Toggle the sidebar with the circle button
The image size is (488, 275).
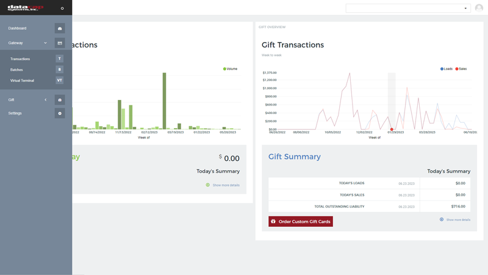[62, 9]
